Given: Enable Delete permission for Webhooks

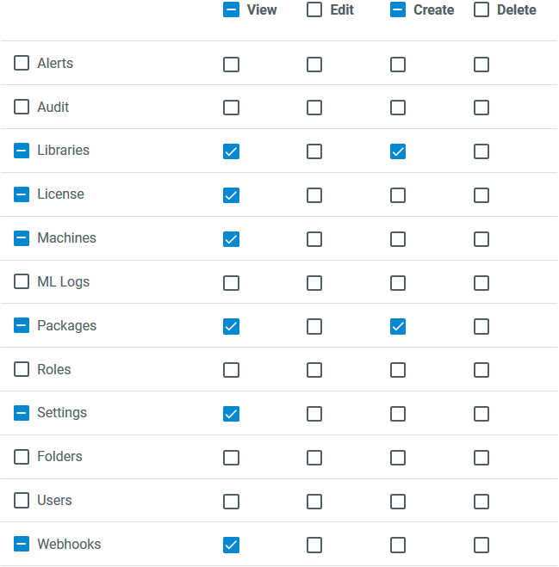Looking at the screenshot, I should point(481,545).
